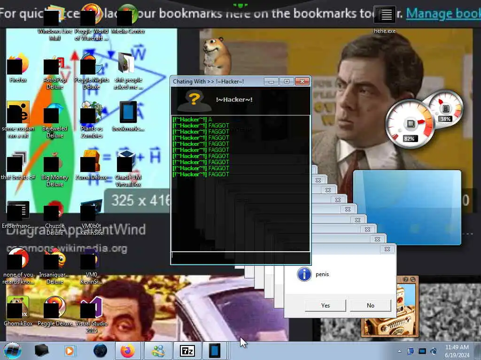This screenshot has height=360, width=481.
Task: Open Peggle Nights Deluxe icon
Action: [x=92, y=72]
